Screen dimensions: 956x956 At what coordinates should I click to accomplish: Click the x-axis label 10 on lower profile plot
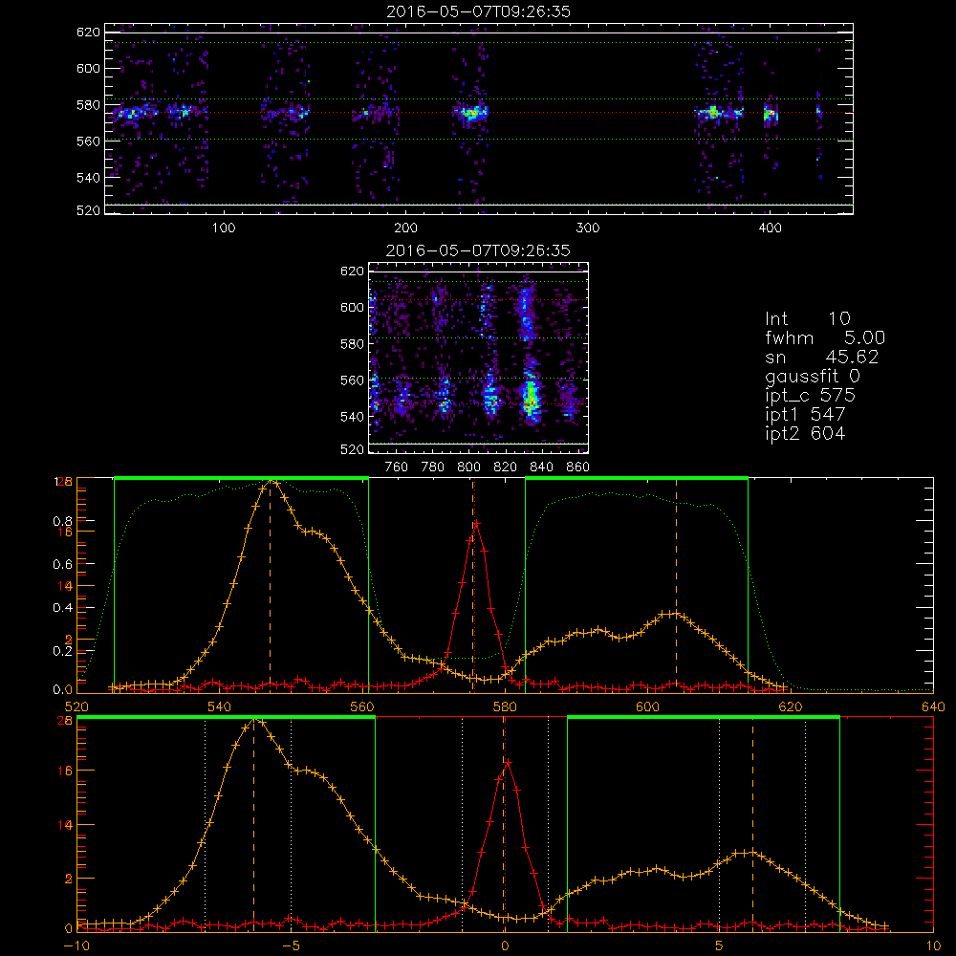click(933, 946)
